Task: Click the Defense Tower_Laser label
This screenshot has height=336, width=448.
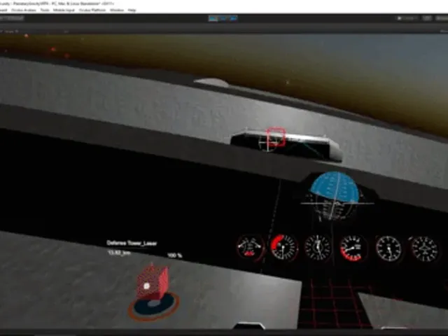Action: point(132,243)
